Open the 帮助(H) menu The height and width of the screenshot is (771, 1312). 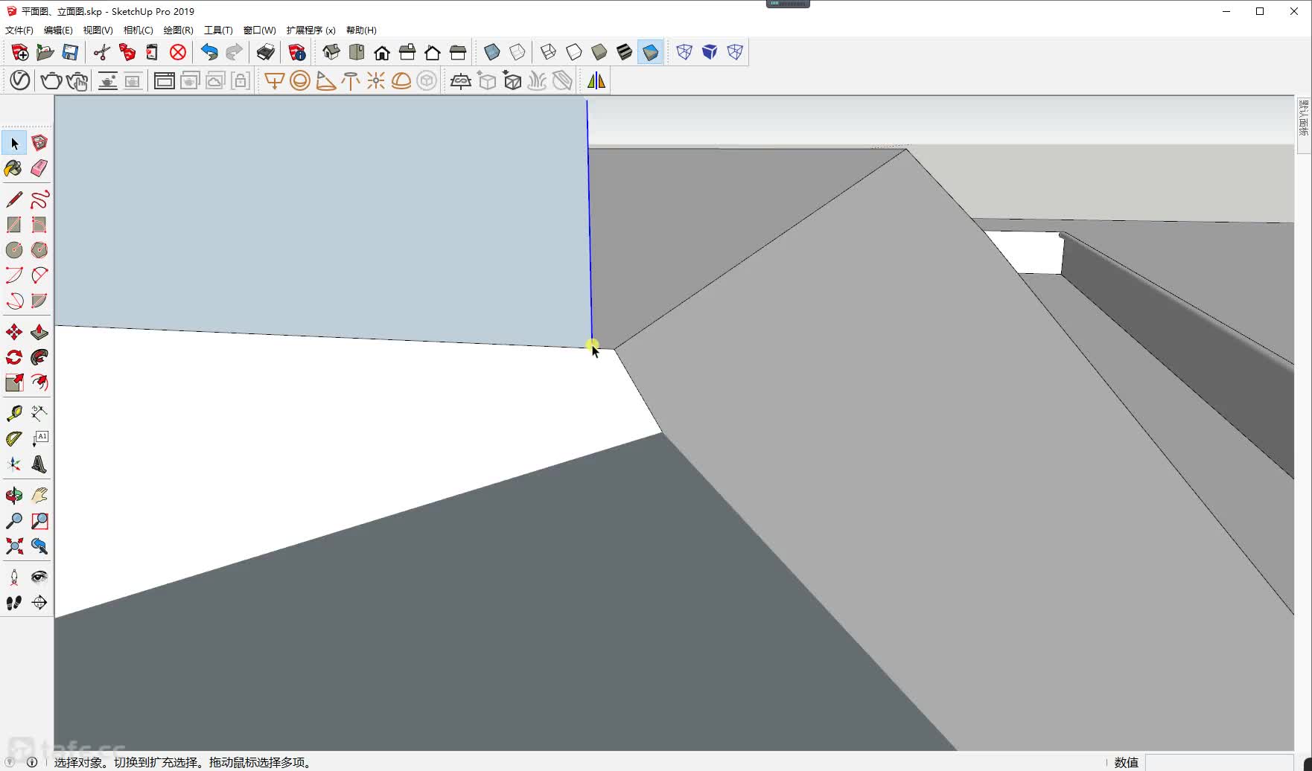coord(361,31)
